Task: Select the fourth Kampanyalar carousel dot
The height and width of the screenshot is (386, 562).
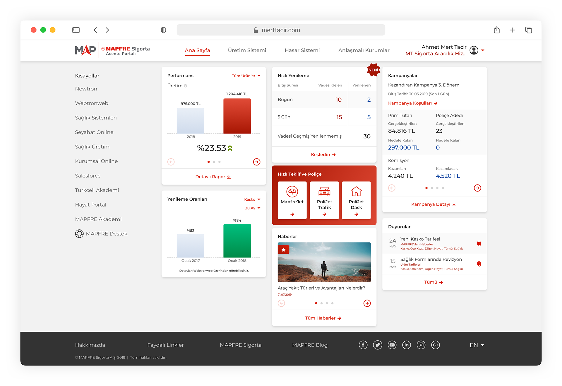Action: tap(443, 188)
